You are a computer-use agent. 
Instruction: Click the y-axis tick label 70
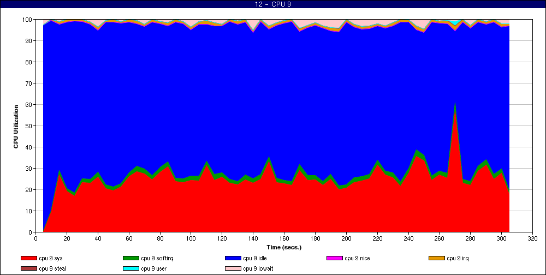[x=29, y=83]
